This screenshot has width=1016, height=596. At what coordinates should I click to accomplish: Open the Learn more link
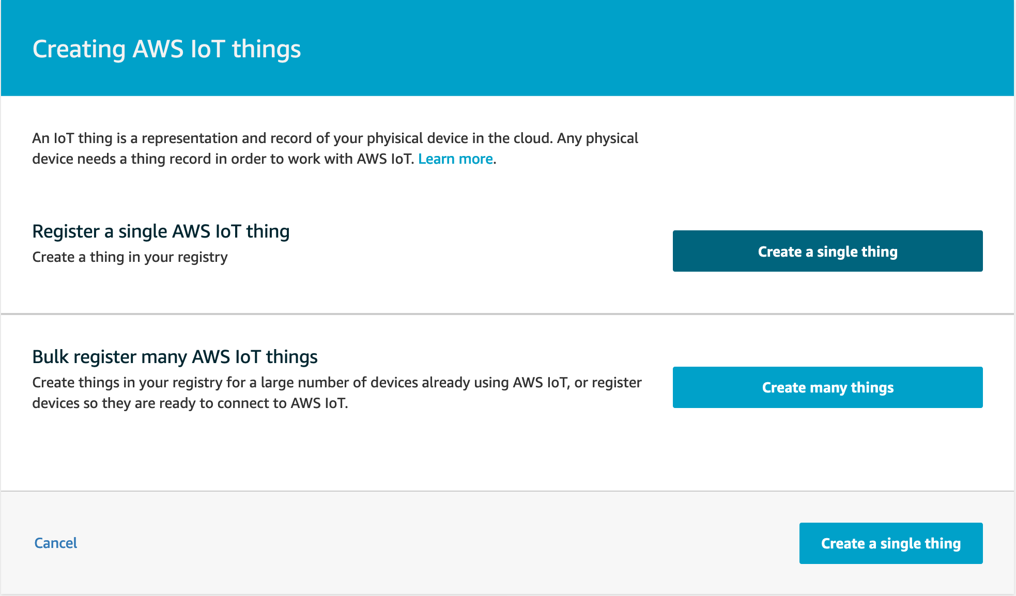click(x=455, y=159)
